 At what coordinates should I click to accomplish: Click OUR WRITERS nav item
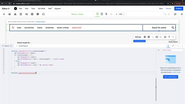[x=29, y=28]
